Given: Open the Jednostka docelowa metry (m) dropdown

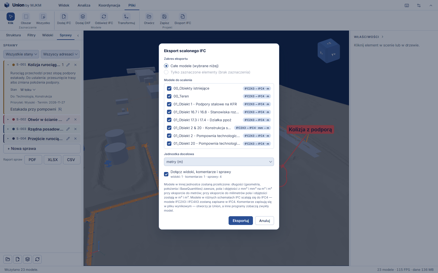Looking at the screenshot, I should tap(219, 162).
